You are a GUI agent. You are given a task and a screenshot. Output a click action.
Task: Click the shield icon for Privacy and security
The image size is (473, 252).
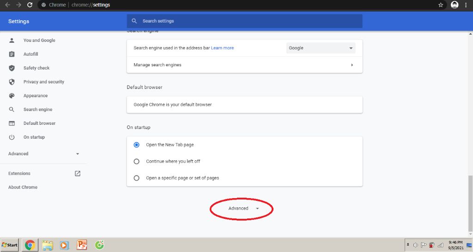click(x=12, y=82)
